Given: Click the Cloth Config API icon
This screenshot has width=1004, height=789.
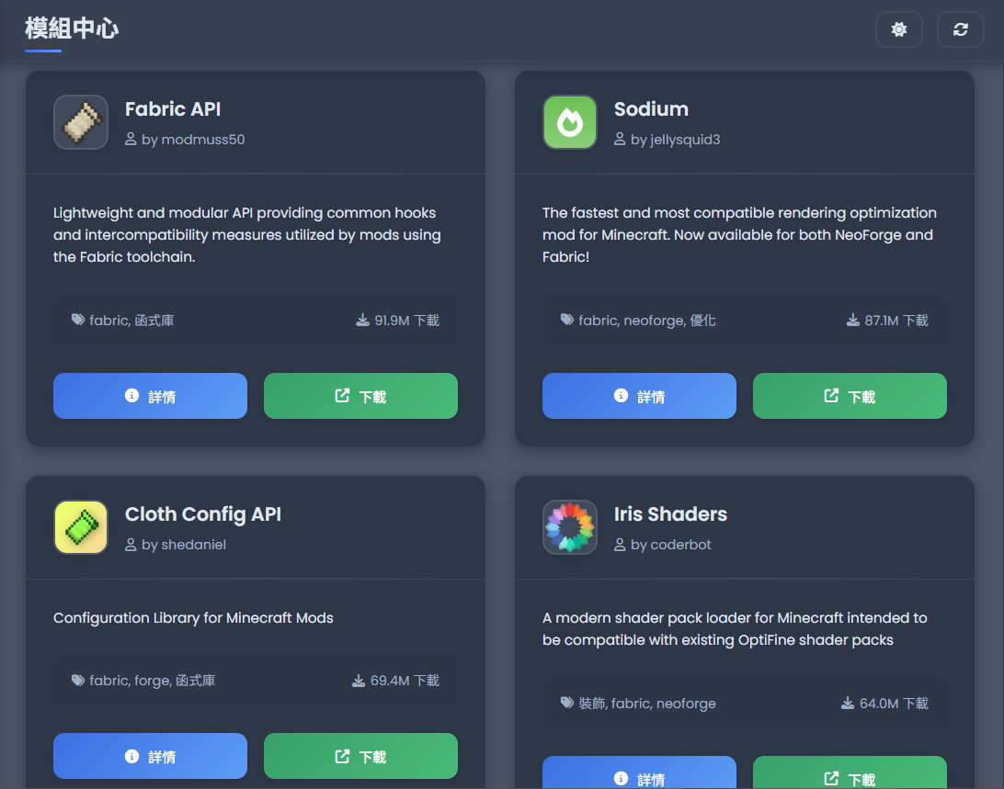Looking at the screenshot, I should tap(81, 527).
